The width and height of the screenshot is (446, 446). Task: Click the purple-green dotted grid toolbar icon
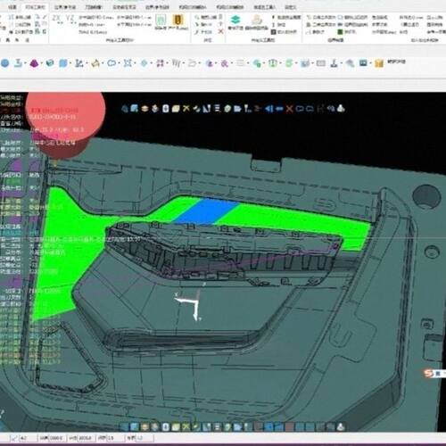[x=160, y=63]
